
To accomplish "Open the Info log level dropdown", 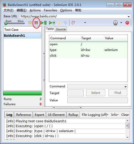I will coord(115,115).
